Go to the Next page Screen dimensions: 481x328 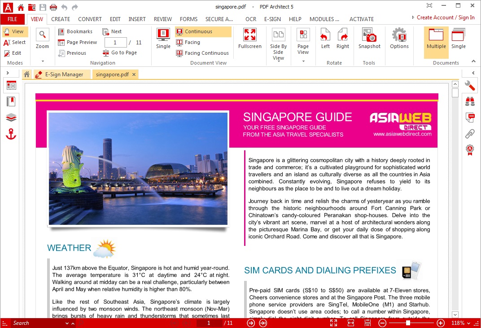coord(112,31)
